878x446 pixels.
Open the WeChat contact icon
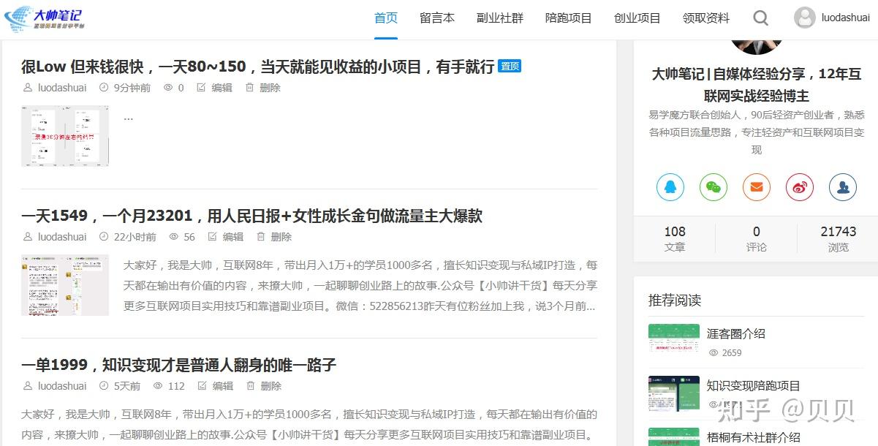pyautogui.click(x=714, y=187)
